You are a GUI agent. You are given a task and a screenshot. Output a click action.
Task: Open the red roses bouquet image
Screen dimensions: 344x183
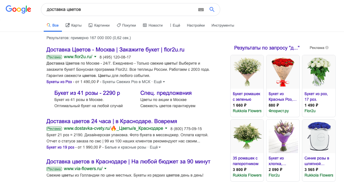pyautogui.click(x=283, y=72)
